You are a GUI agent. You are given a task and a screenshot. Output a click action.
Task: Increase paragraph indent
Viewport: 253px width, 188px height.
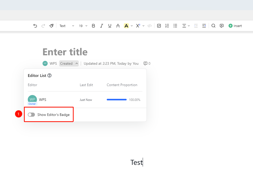click(x=204, y=26)
